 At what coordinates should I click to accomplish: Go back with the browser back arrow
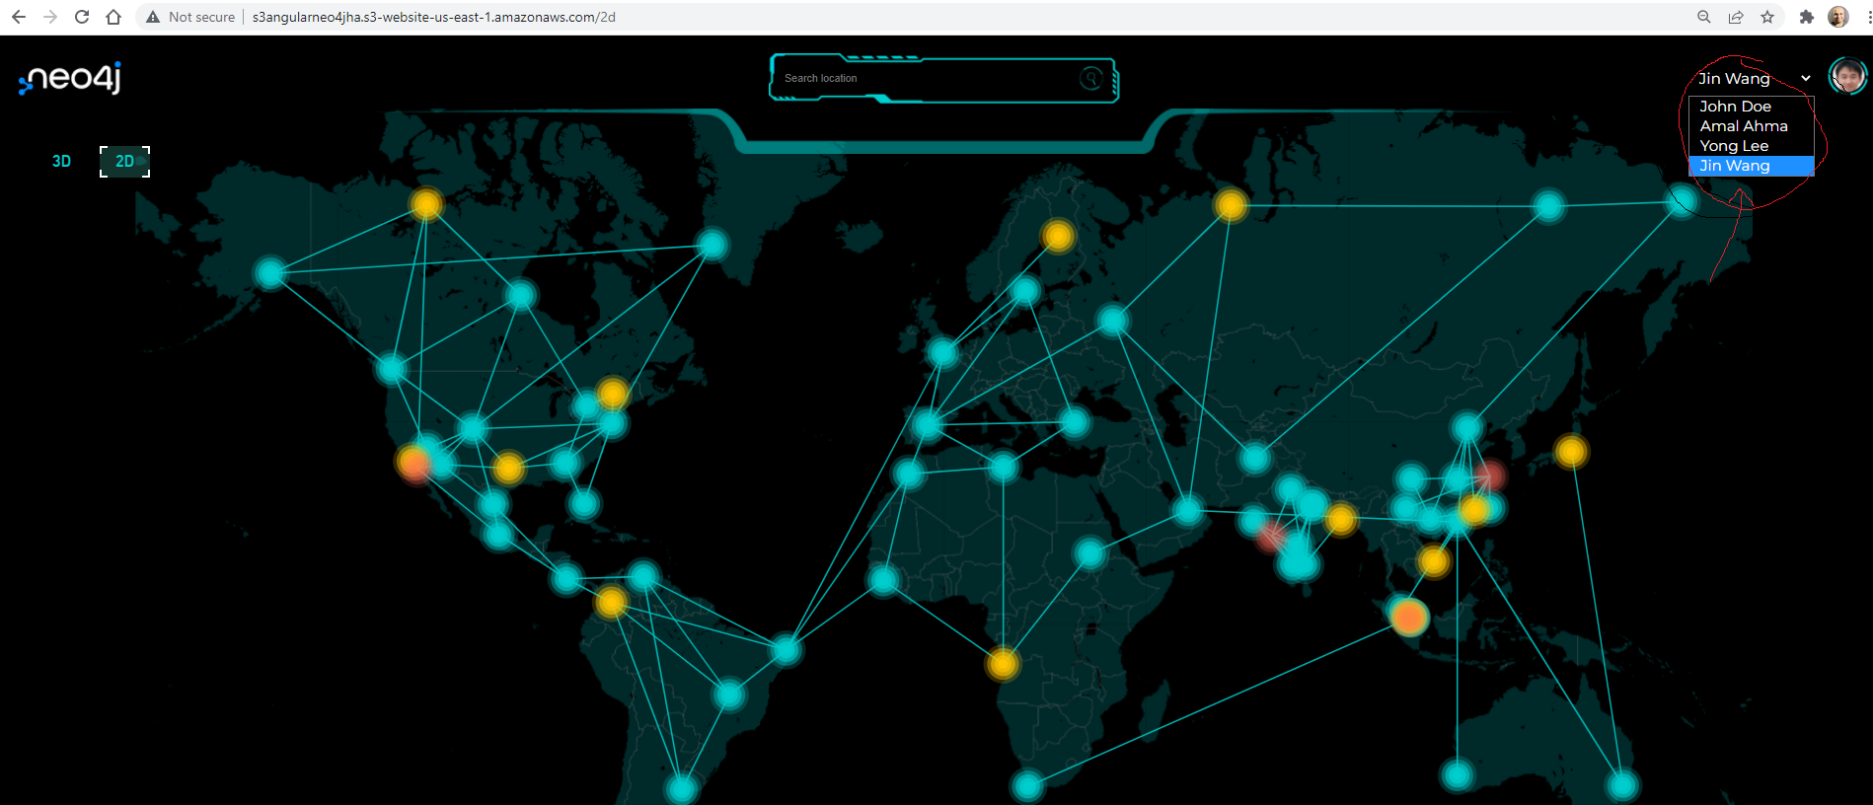[x=19, y=17]
